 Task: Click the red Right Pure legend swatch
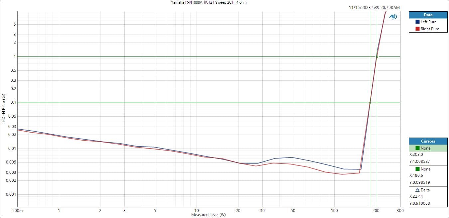point(417,29)
